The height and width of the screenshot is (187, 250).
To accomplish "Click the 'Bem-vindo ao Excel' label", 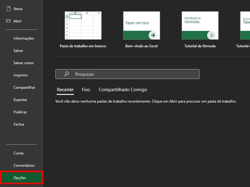I will tap(141, 46).
